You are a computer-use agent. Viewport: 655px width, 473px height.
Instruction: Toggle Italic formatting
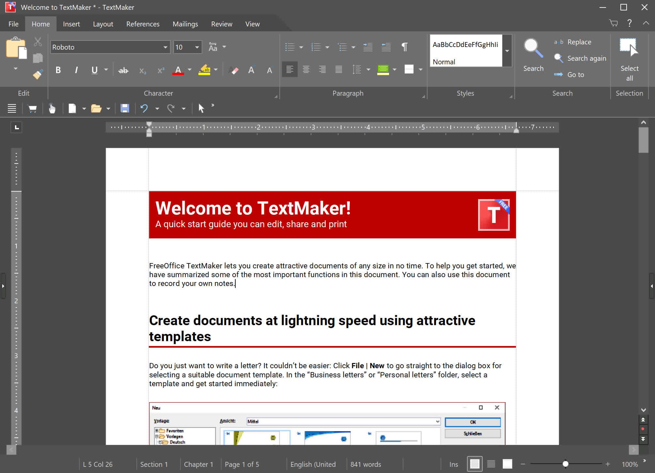coord(76,70)
